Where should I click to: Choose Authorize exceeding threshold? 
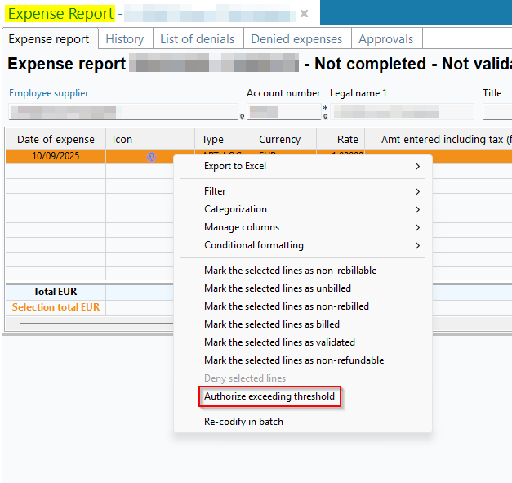[269, 396]
